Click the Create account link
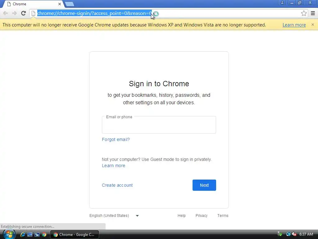318x239 pixels. [x=117, y=185]
